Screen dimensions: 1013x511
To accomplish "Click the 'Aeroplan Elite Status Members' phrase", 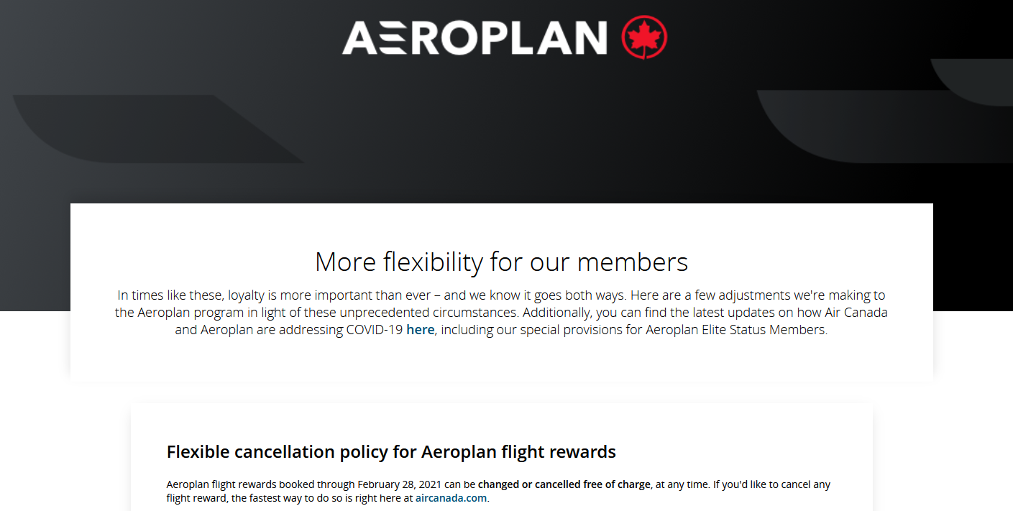I will click(736, 331).
